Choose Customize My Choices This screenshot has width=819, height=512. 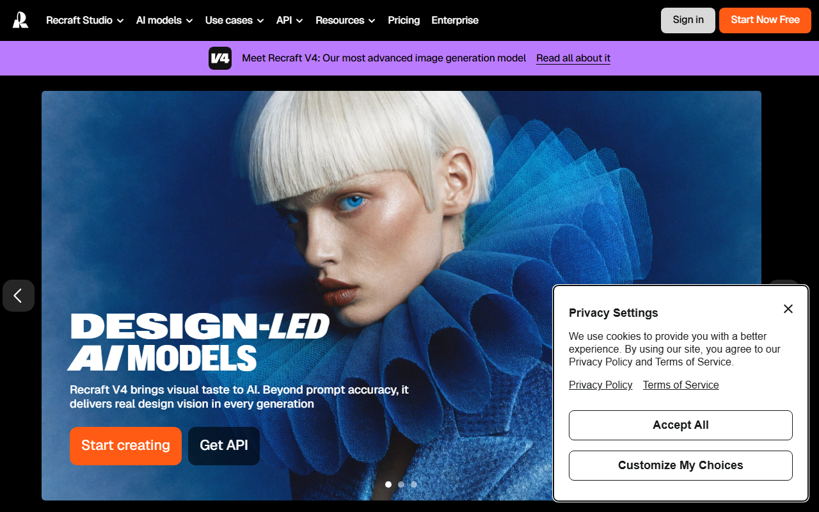tap(681, 465)
